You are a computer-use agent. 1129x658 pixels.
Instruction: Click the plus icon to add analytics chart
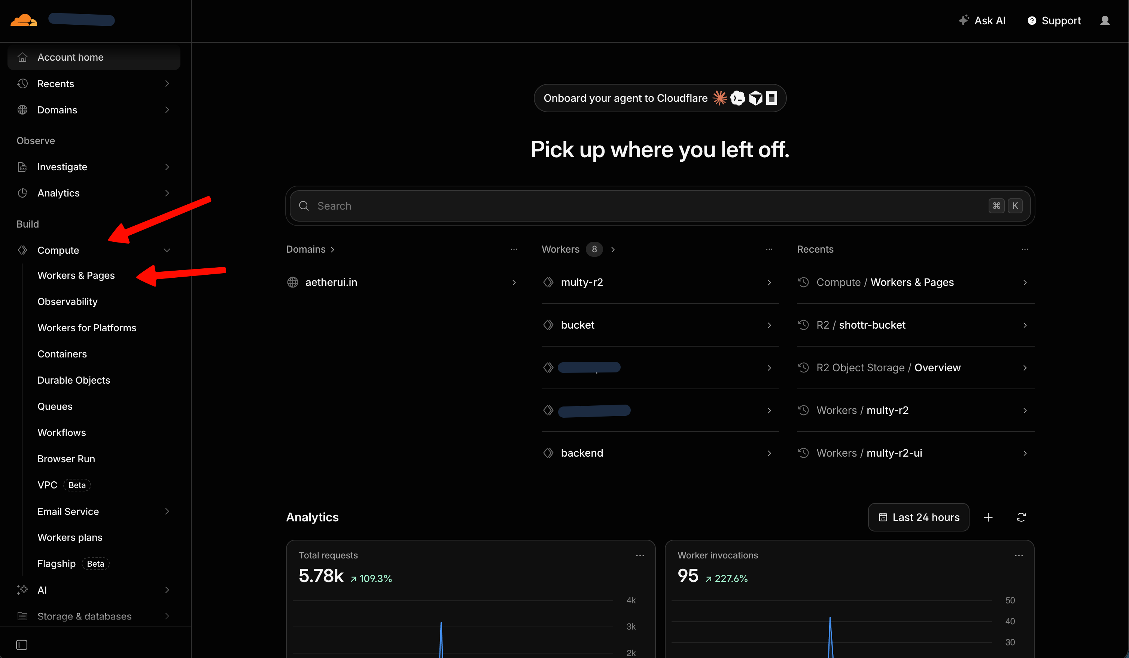(x=988, y=517)
